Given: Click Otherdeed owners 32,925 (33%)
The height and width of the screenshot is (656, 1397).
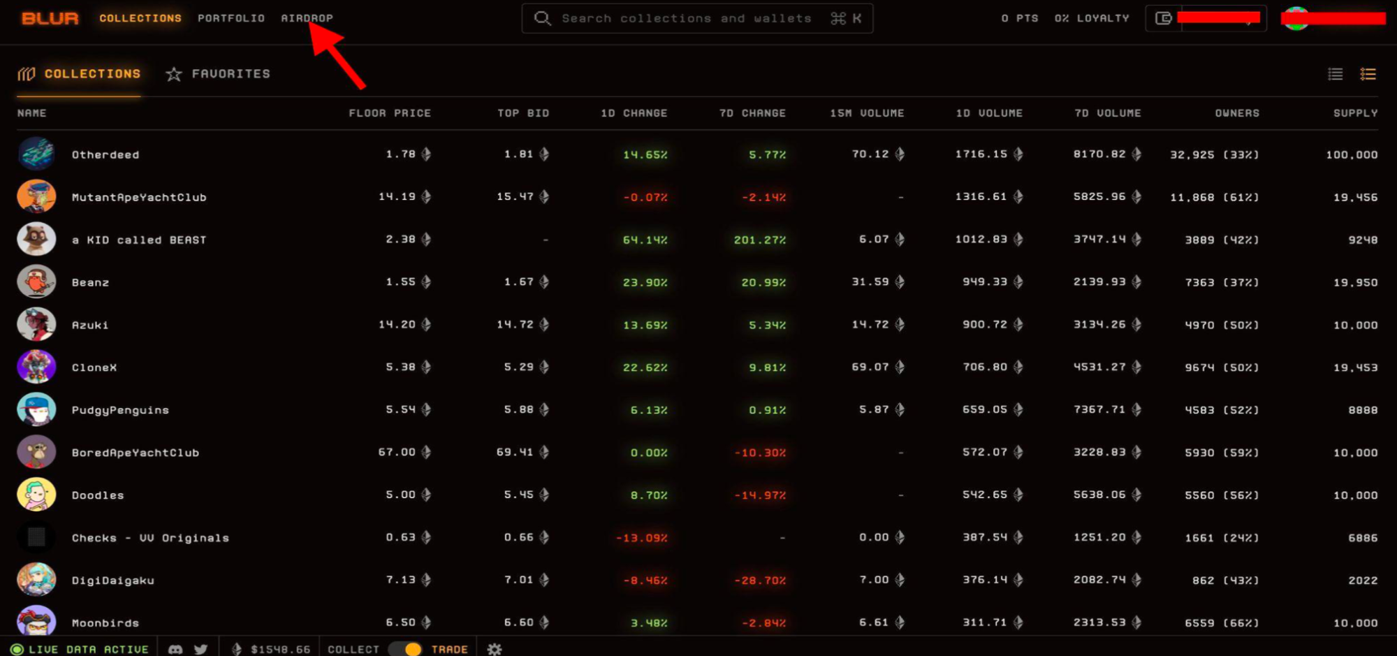Looking at the screenshot, I should coord(1215,155).
